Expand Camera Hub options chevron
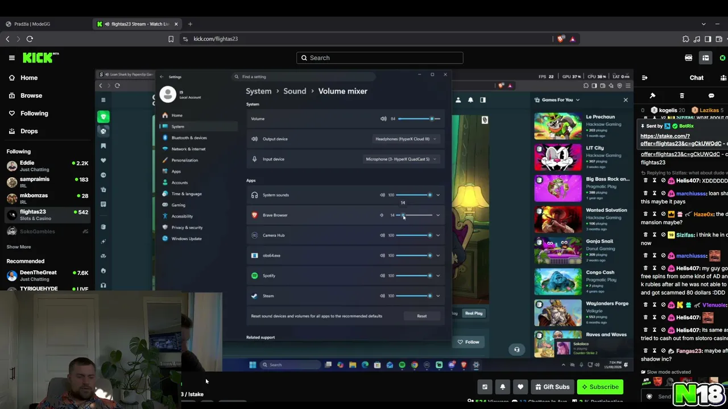The image size is (728, 409). (437, 235)
